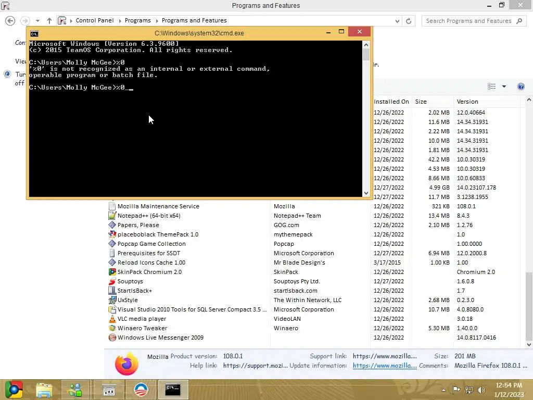Viewport: 533px width, 400px height.
Task: Click SkinPack Chromium icon
Action: click(x=112, y=272)
